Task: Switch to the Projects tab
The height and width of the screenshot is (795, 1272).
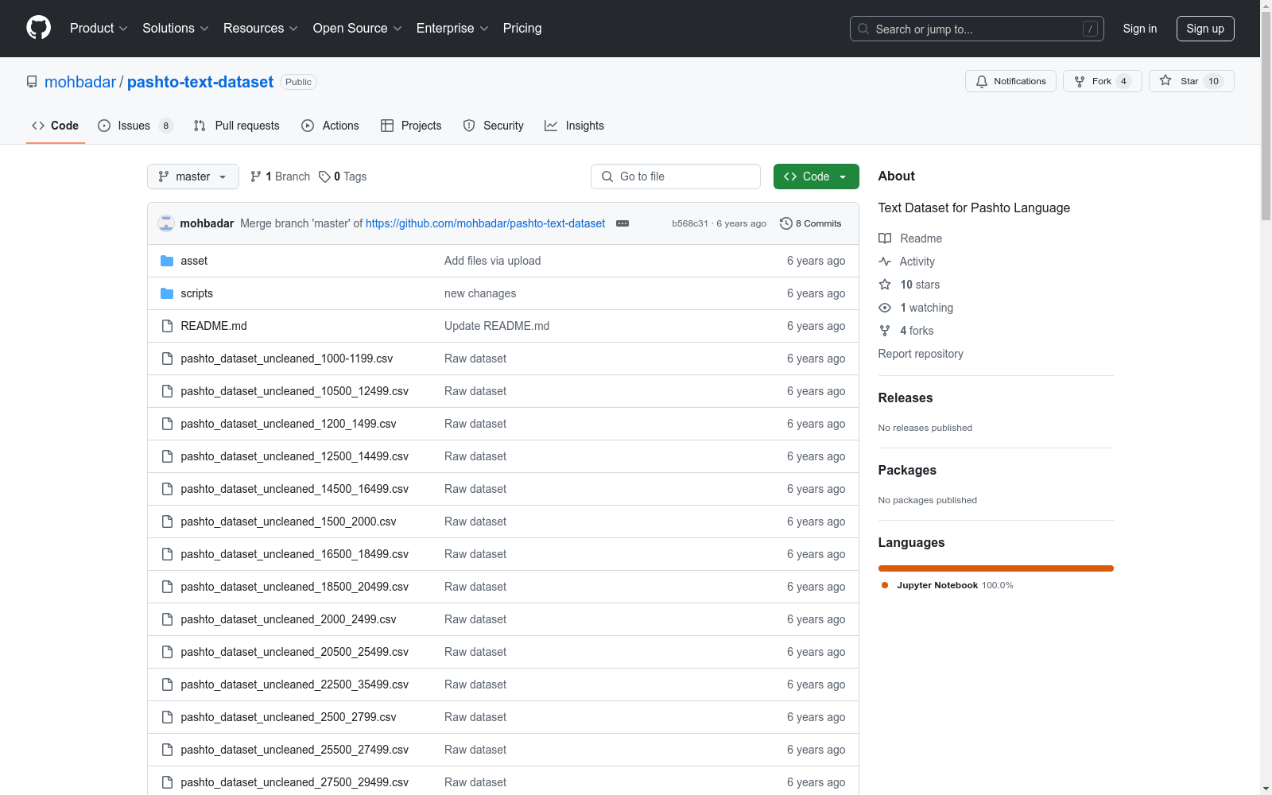Action: (x=411, y=126)
